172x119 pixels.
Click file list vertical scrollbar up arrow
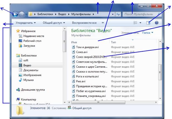160,41
